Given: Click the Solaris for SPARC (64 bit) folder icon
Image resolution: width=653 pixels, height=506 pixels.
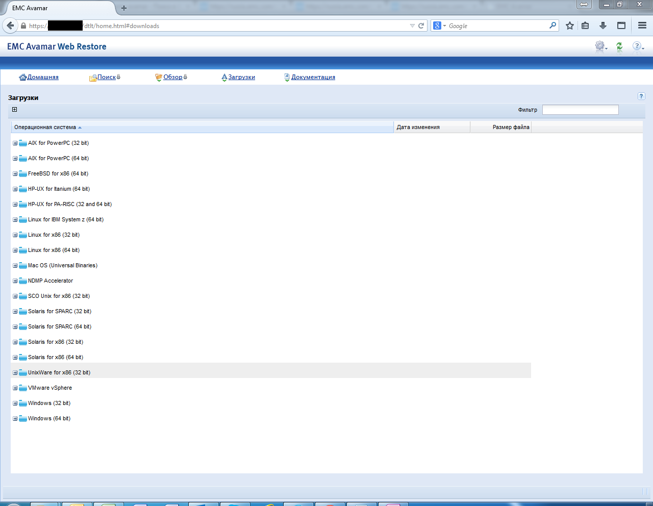Looking at the screenshot, I should tap(23, 327).
